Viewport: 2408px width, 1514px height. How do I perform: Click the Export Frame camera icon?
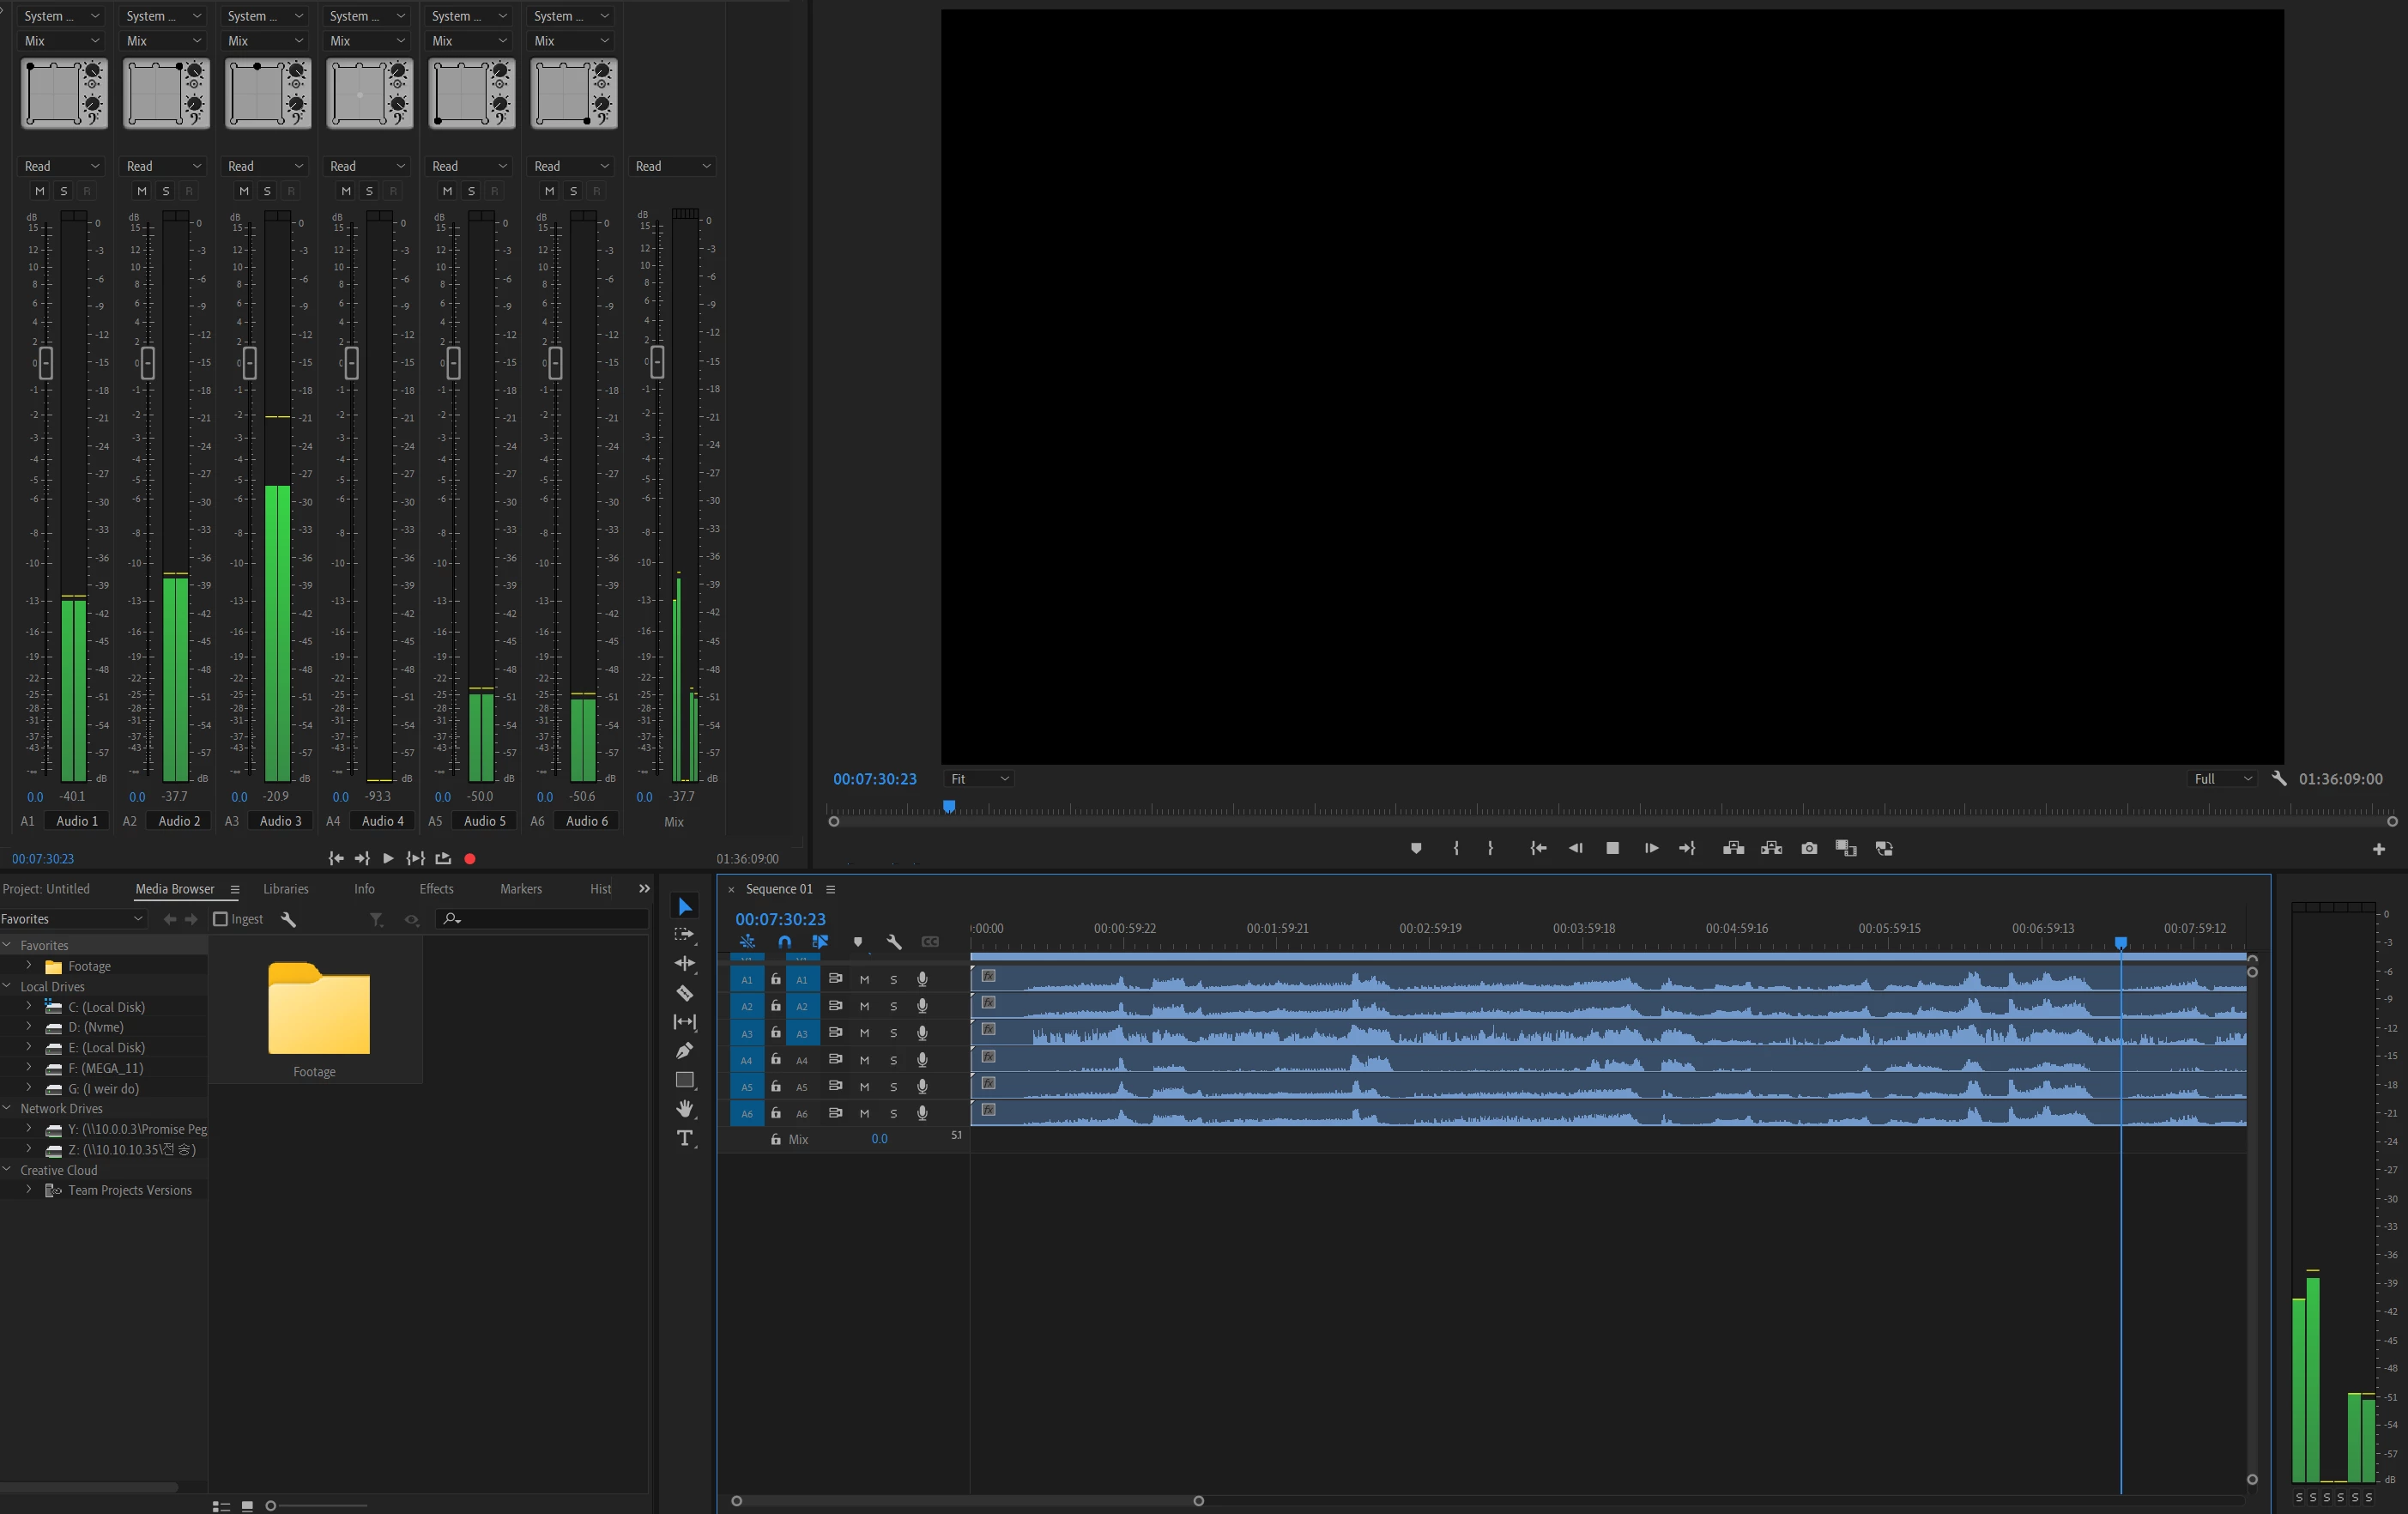pyautogui.click(x=1809, y=848)
